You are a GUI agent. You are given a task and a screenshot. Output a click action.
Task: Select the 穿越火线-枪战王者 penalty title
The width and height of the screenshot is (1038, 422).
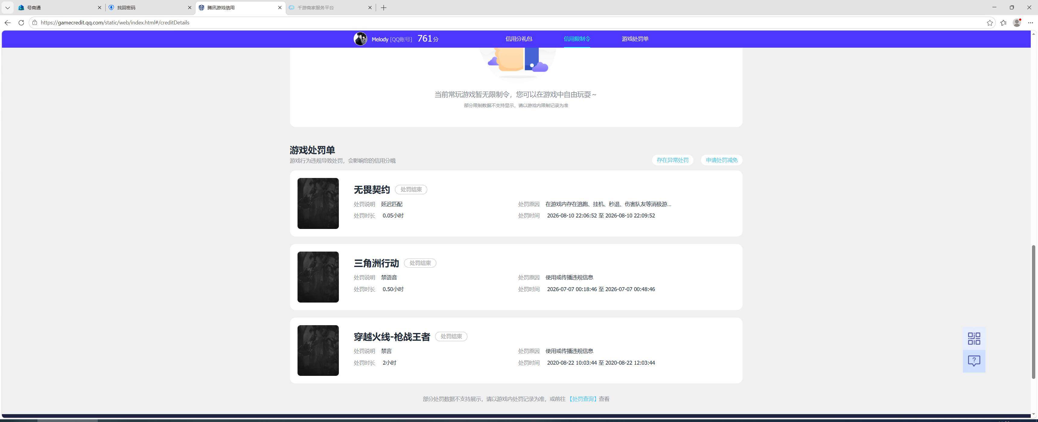pos(392,337)
